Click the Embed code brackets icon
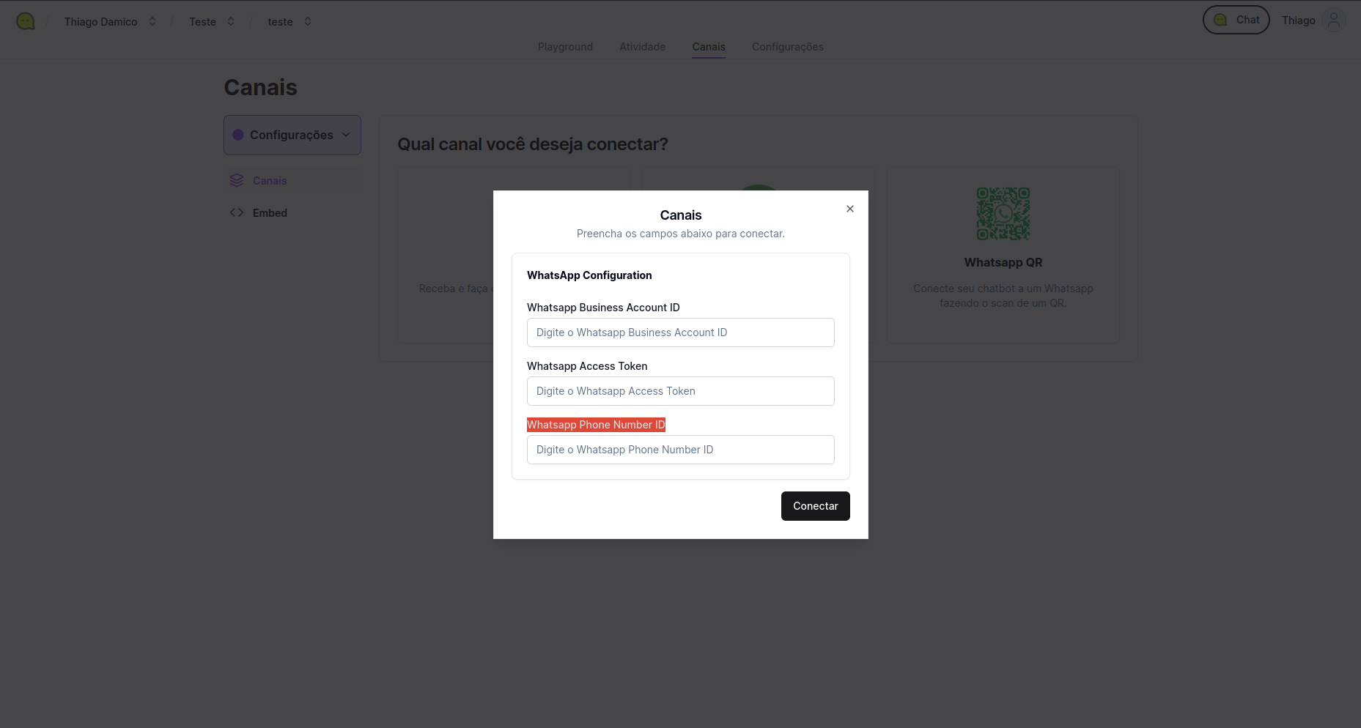This screenshot has height=728, width=1361. point(237,213)
